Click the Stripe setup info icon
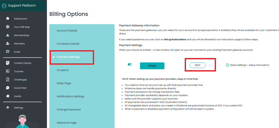The width and height of the screenshot is (279, 128). point(227,65)
